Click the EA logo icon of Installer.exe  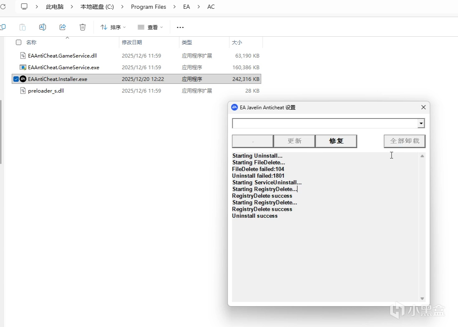tap(23, 79)
